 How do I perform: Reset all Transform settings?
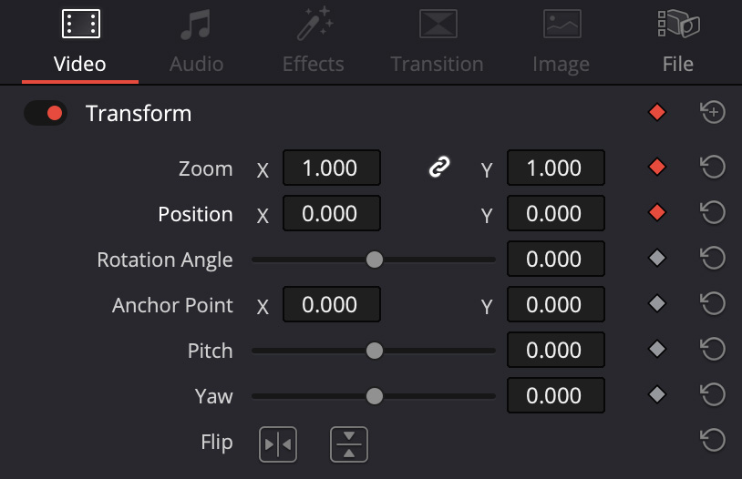(713, 113)
